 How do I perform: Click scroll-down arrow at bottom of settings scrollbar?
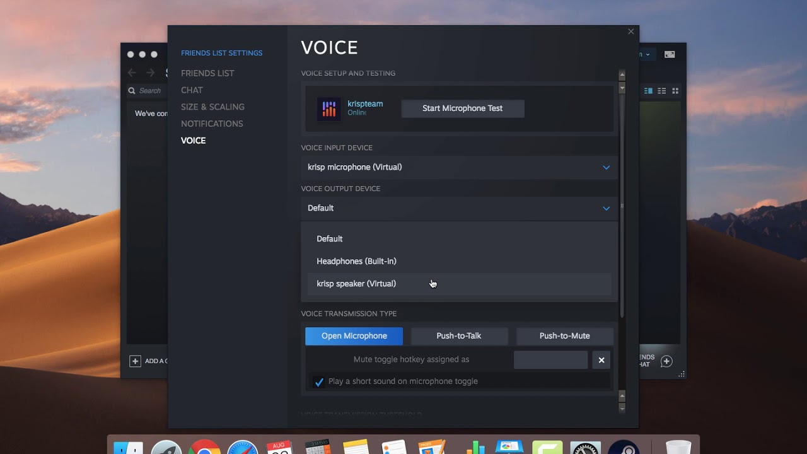tap(622, 408)
